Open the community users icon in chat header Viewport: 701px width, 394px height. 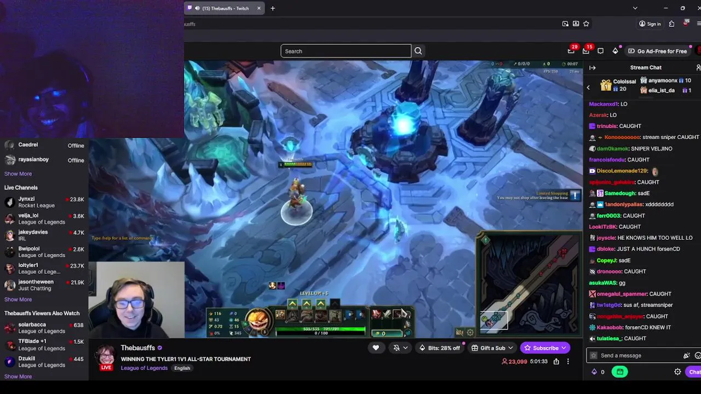click(x=698, y=68)
